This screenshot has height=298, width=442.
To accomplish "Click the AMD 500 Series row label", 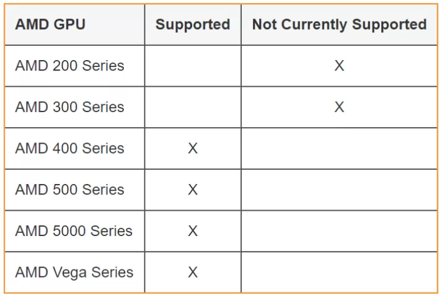I will pyautogui.click(x=69, y=190).
